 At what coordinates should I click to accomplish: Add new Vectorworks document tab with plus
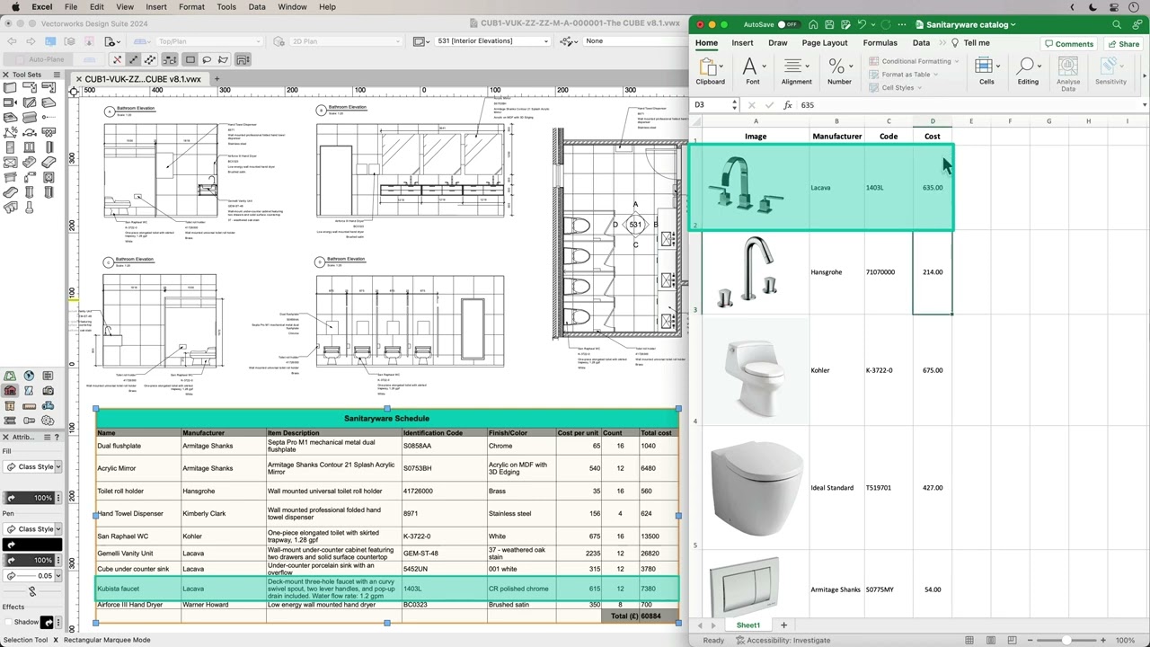[217, 79]
